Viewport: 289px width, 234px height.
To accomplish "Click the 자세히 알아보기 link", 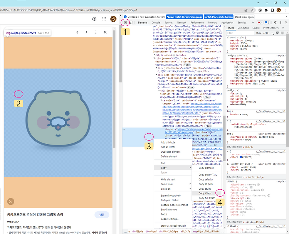I will [99, 232].
